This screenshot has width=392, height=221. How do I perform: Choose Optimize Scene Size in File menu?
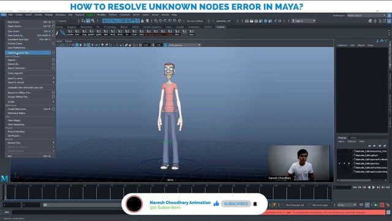(x=28, y=53)
